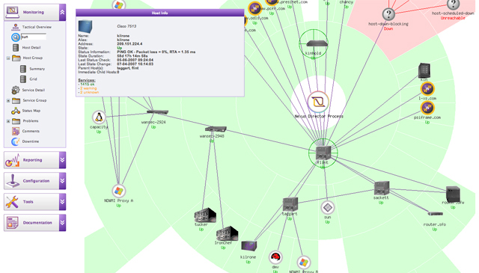Open Host Group Grid view
The height and width of the screenshot is (273, 479).
point(33,79)
